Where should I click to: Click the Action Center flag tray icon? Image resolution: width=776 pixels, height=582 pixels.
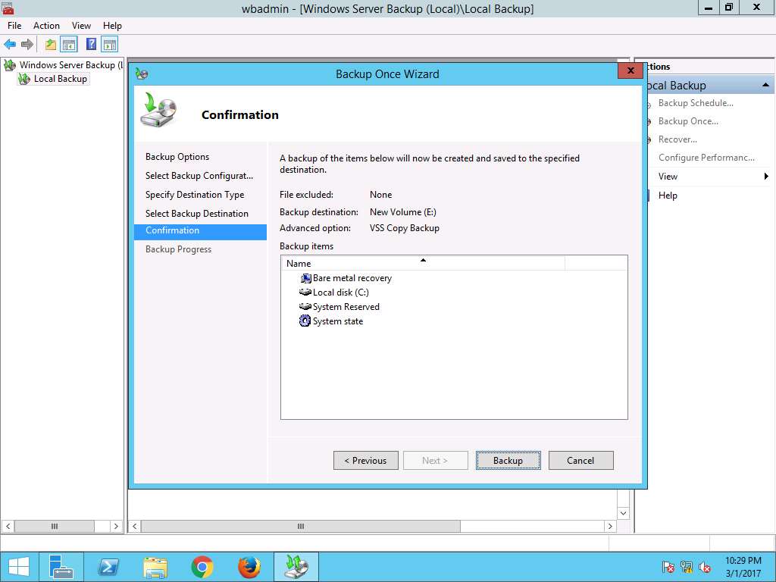pos(668,567)
